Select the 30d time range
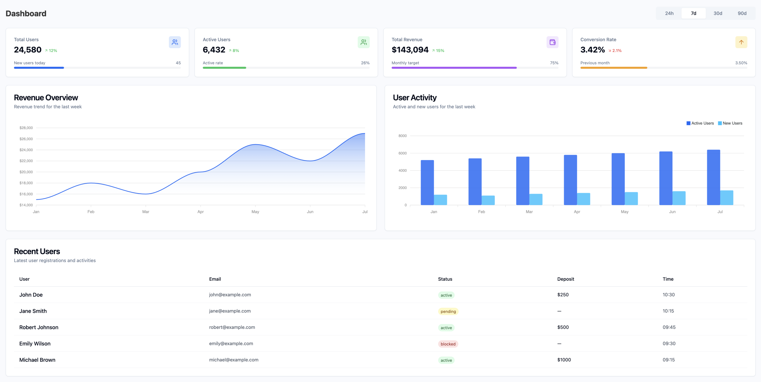Image resolution: width=761 pixels, height=382 pixels. [718, 13]
